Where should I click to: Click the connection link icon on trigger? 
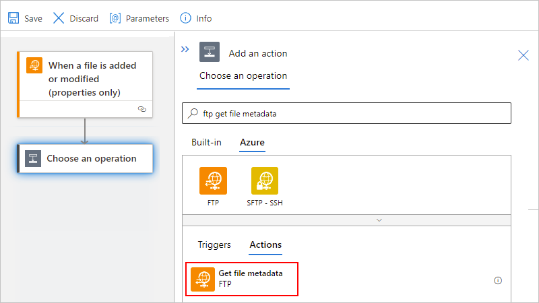pos(141,108)
